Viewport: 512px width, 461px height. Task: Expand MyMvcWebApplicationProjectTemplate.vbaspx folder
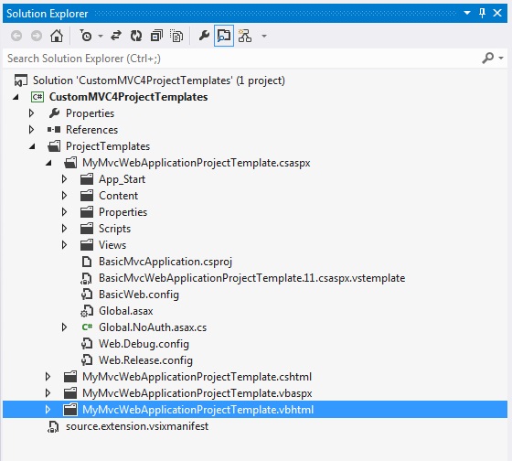(48, 393)
